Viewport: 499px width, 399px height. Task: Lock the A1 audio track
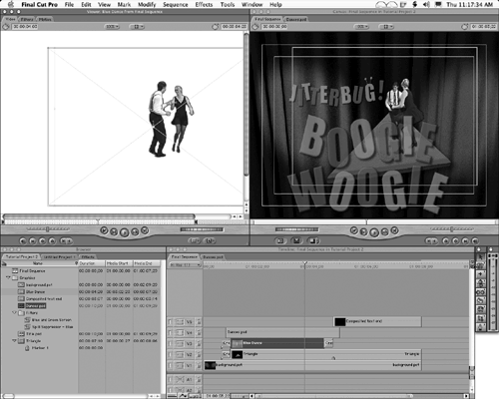[199, 379]
